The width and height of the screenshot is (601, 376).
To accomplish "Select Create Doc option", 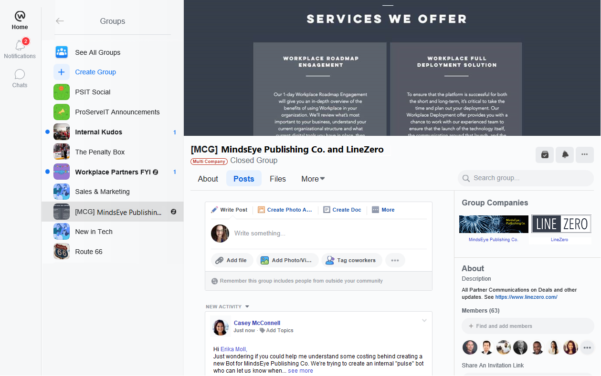I will coord(342,210).
